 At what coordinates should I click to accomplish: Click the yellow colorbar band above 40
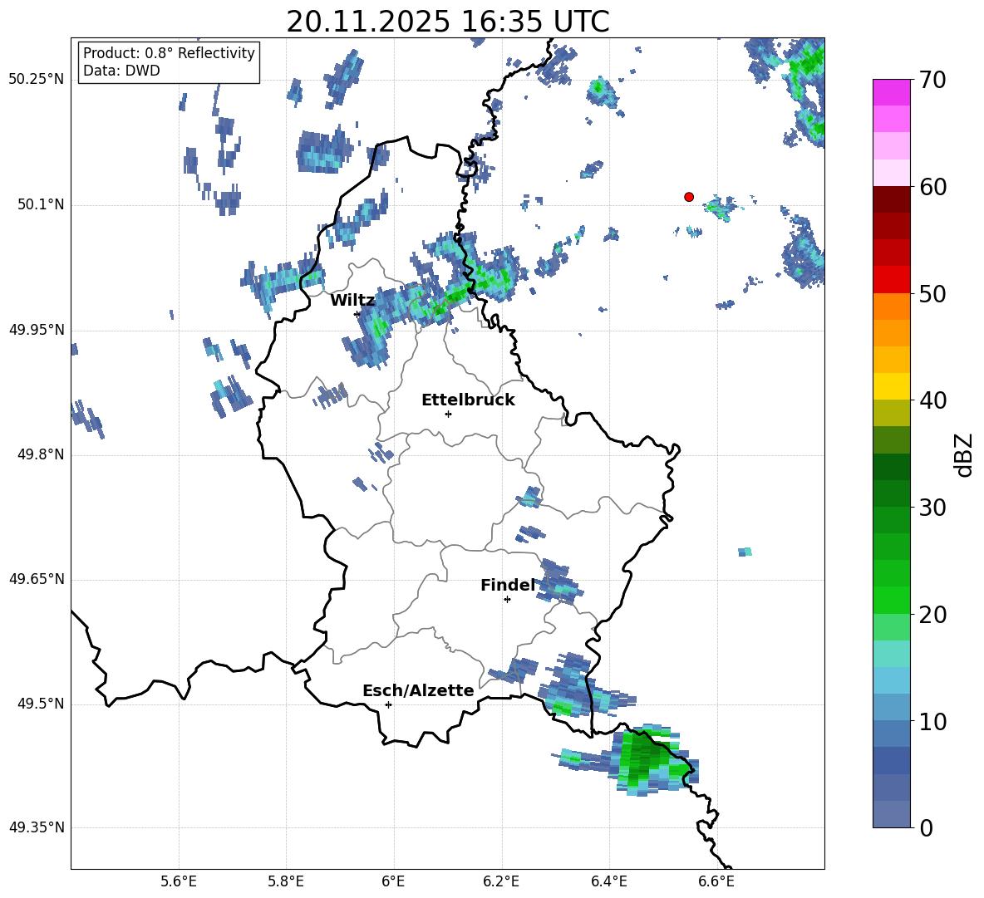(x=891, y=386)
